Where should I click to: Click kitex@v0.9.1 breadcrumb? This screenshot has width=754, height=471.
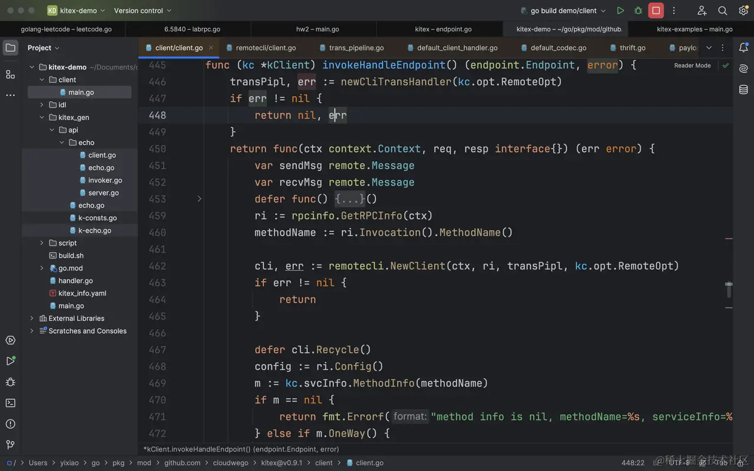(x=282, y=463)
